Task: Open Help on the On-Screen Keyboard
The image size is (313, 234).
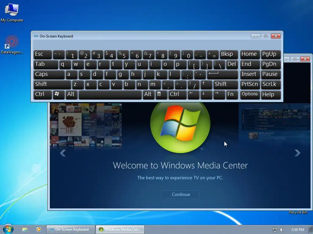Action: 271,95
